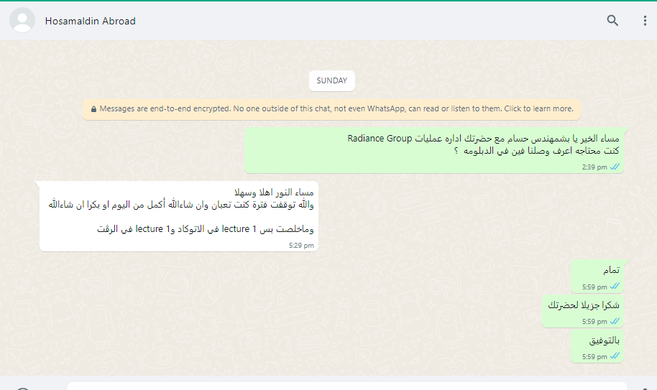Screen dimensions: 657x390
Task: Open contact info via Hosamaldin Abroad name
Action: (x=90, y=21)
